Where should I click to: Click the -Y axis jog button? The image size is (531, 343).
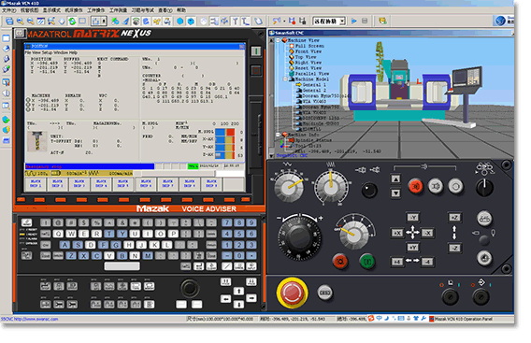(412, 218)
